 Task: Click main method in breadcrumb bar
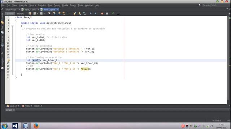point(26,106)
